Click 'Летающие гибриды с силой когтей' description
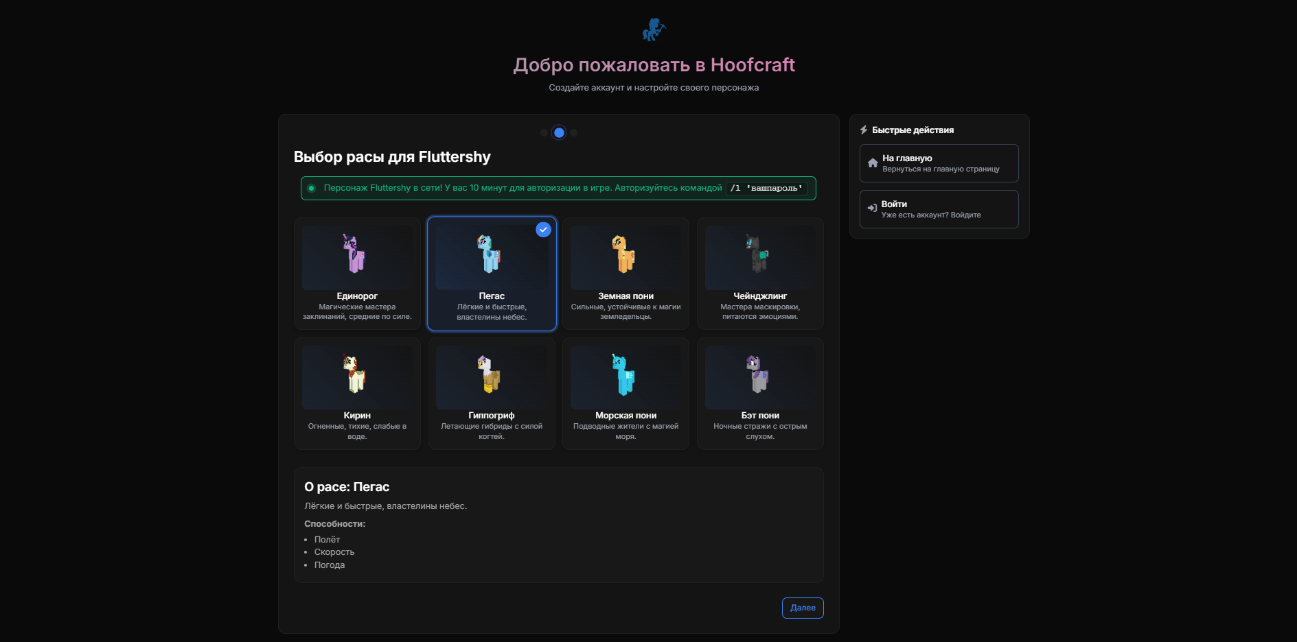This screenshot has width=1297, height=642. pyautogui.click(x=492, y=431)
